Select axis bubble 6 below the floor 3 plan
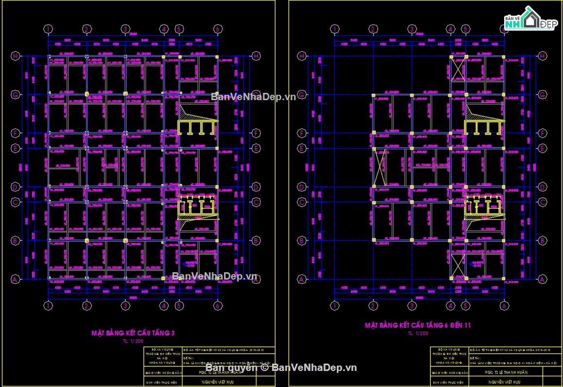 point(218,306)
